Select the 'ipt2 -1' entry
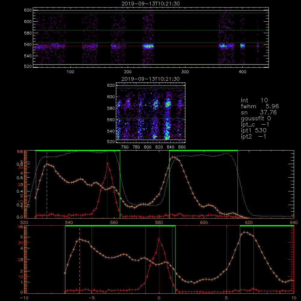 [x=253, y=136]
